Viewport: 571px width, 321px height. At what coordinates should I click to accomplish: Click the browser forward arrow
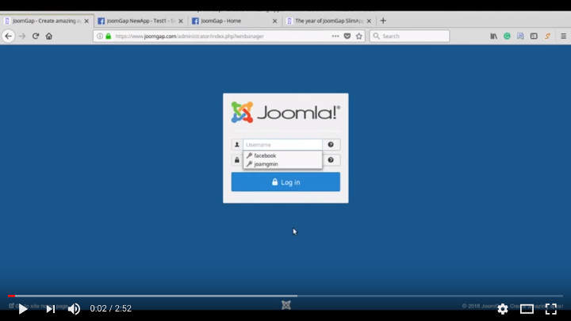coord(22,36)
